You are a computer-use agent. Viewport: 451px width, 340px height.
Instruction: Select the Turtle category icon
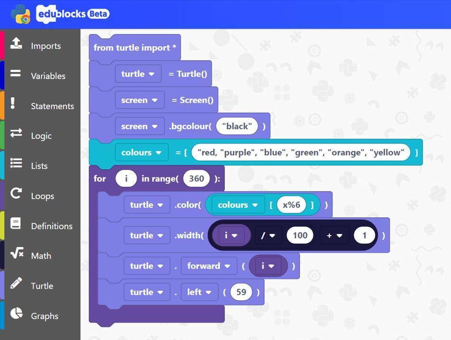[x=17, y=285]
